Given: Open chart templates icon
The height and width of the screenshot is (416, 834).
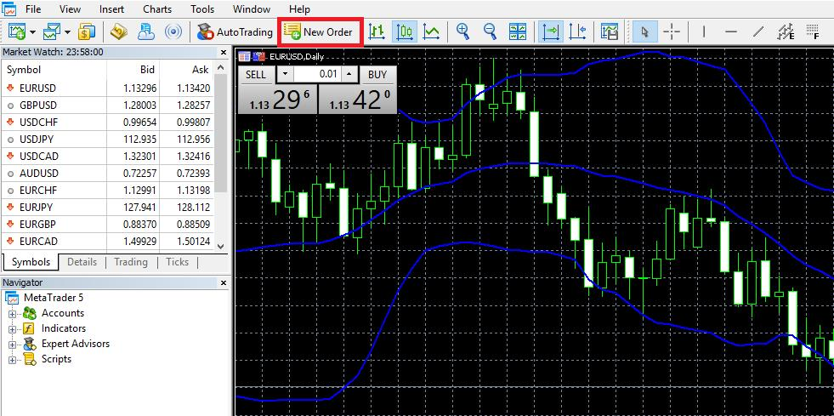Looking at the screenshot, I should point(609,32).
